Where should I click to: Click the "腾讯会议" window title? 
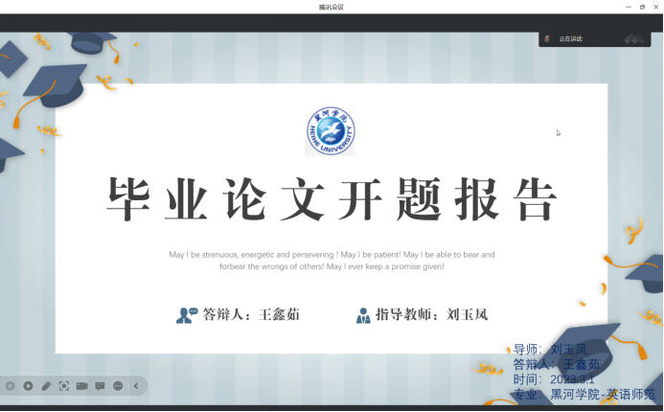pyautogui.click(x=332, y=7)
